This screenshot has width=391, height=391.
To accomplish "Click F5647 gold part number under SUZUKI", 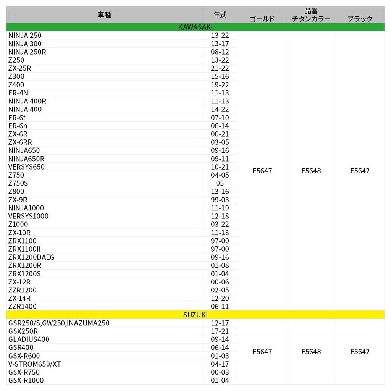I will pyautogui.click(x=262, y=352).
